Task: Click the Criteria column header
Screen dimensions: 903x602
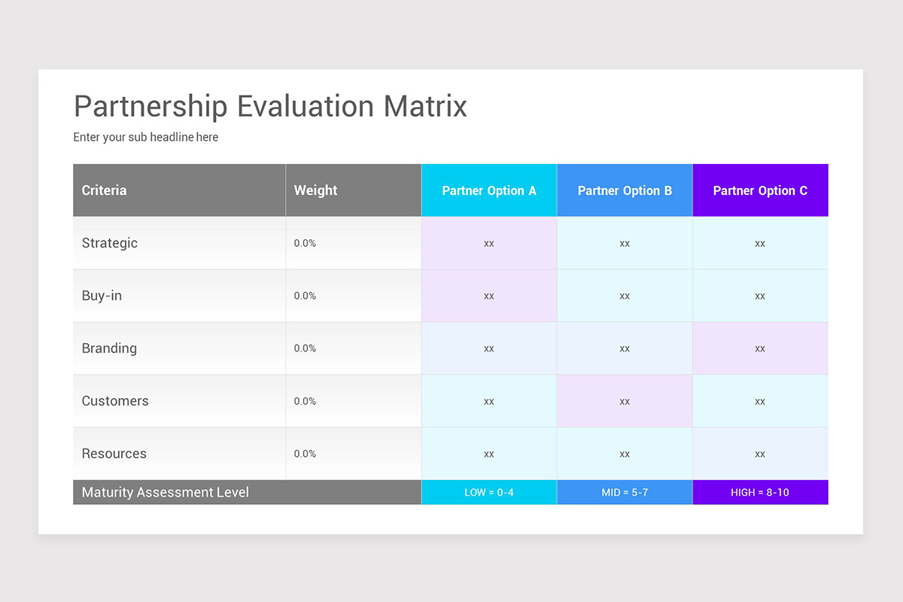Action: click(105, 190)
